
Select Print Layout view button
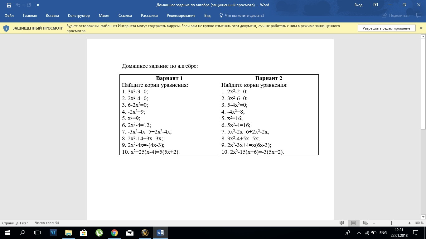coord(354,223)
